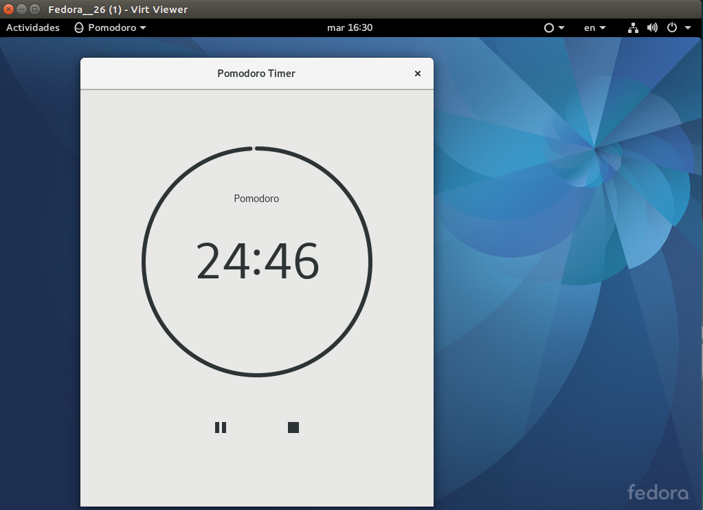Click the Pomodoro indicator circle icon in top bar
This screenshot has width=703, height=510.
tap(549, 27)
